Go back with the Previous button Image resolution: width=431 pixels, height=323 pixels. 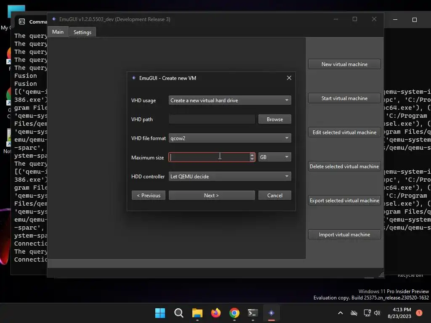click(x=149, y=195)
